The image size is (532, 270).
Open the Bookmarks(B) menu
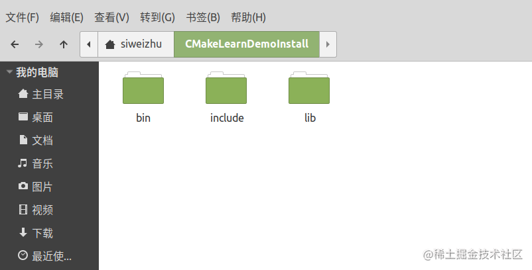pos(203,17)
